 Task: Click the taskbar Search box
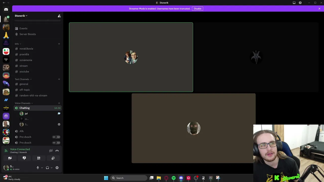129,178
